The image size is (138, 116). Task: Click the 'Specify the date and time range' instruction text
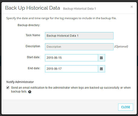[61, 18]
